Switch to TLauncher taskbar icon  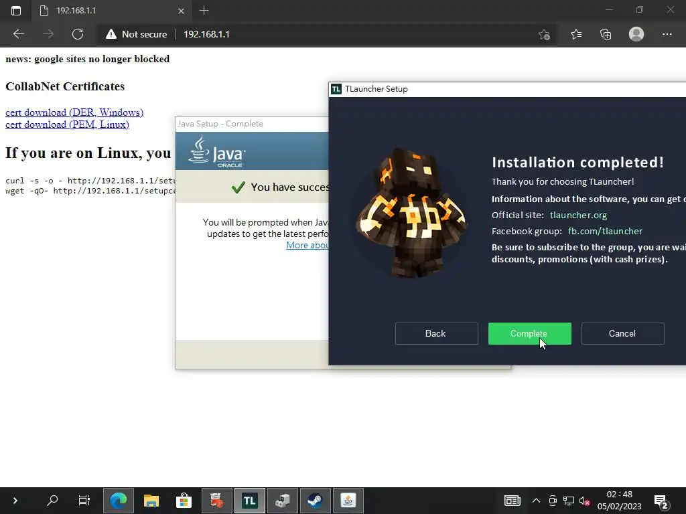[250, 501]
